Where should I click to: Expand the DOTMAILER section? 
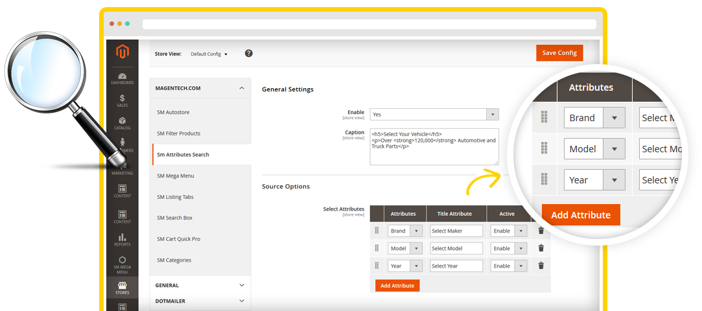pos(200,301)
